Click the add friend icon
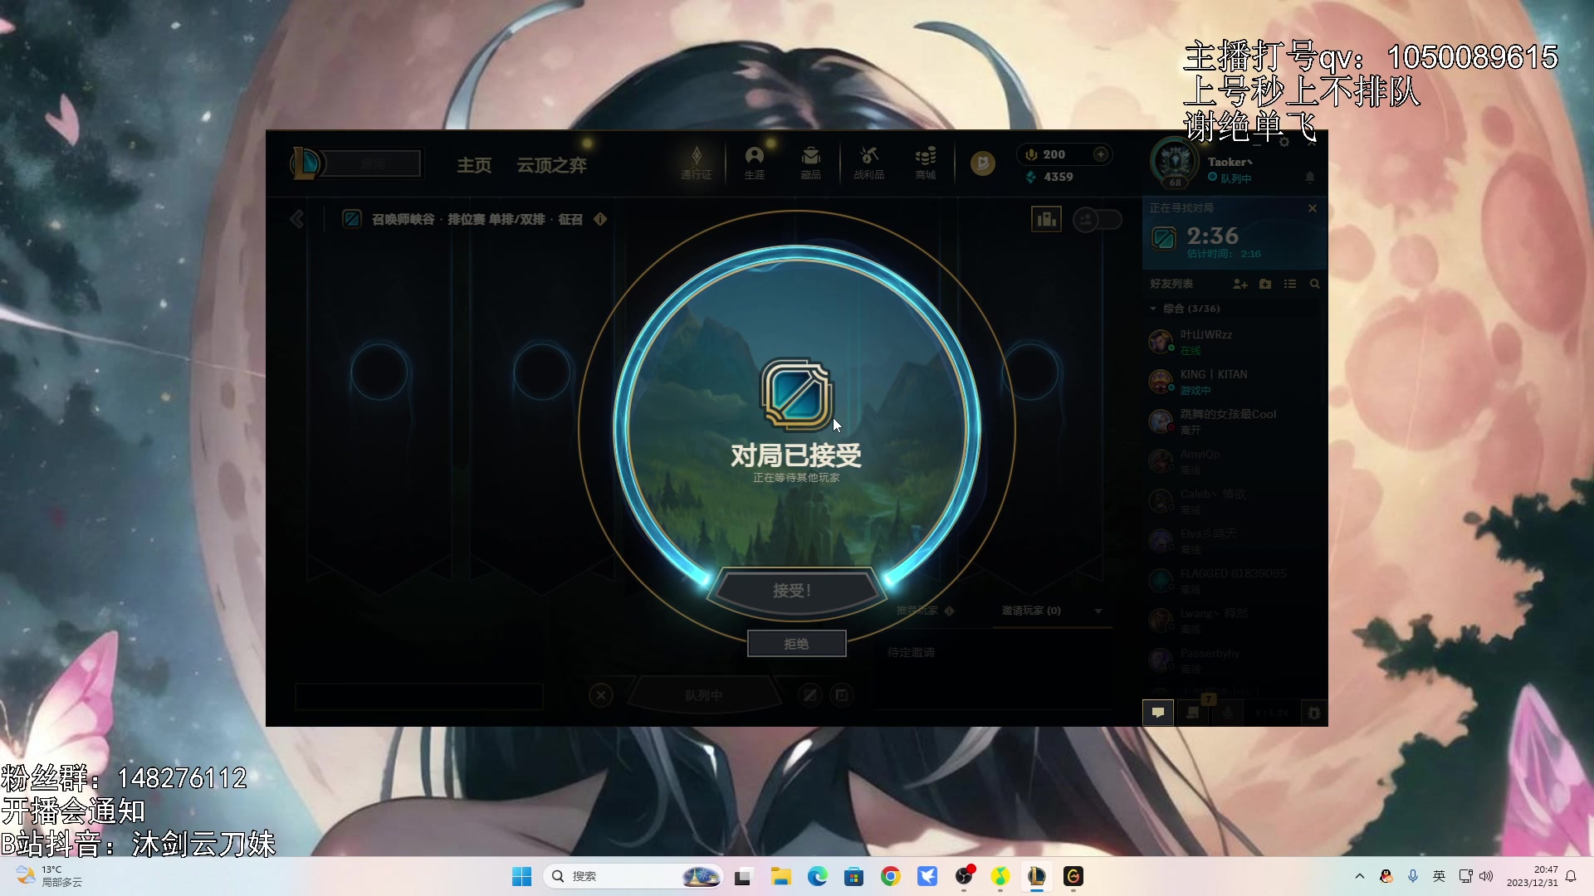This screenshot has width=1594, height=896. pos(1240,284)
